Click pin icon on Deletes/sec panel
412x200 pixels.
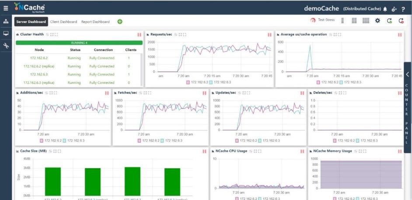coord(336,93)
